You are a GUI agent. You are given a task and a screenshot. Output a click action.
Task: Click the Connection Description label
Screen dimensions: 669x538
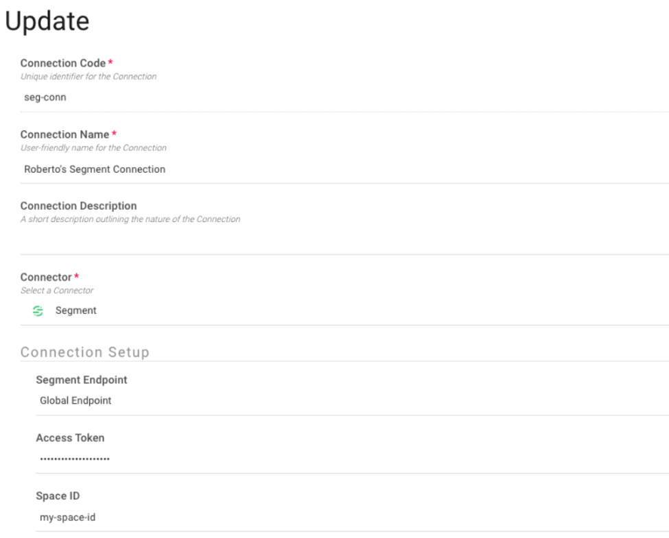(x=78, y=206)
